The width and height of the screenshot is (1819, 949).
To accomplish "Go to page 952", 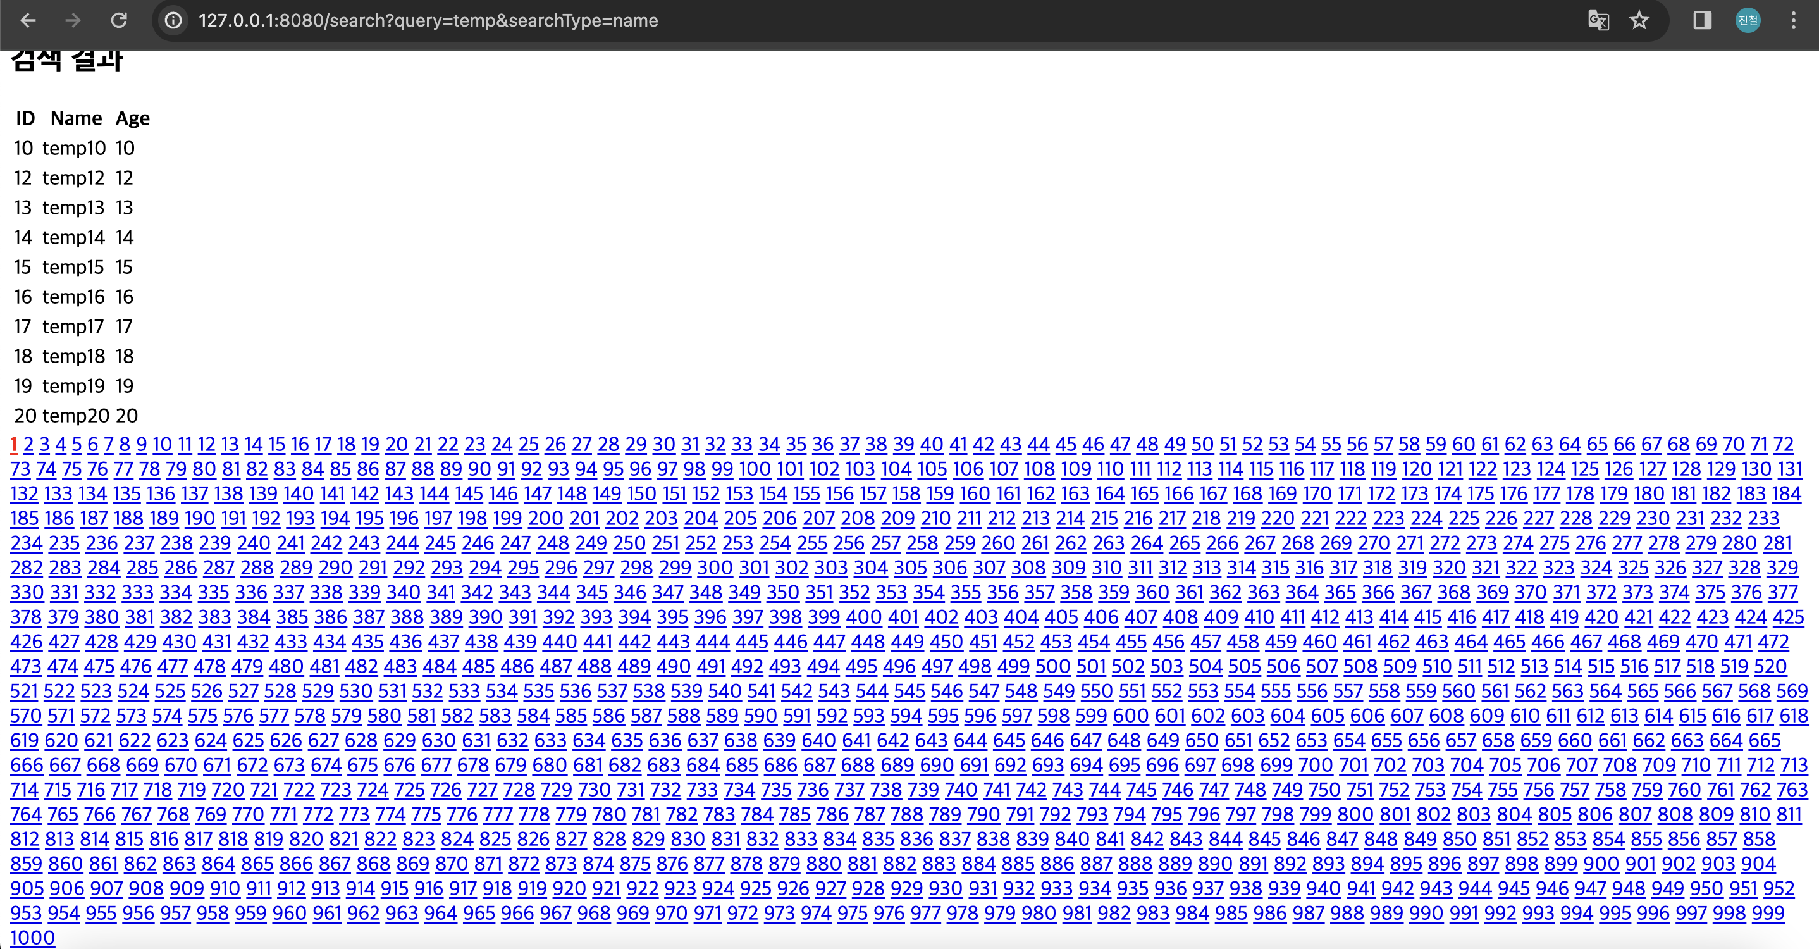I will click(x=1778, y=890).
